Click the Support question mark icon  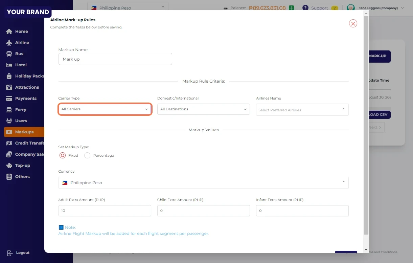(x=305, y=8)
